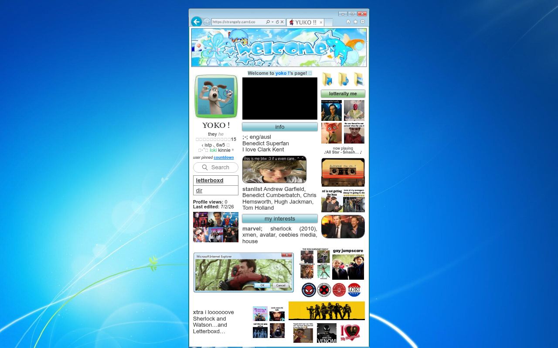Click the Miles Morales meme thumbnail
The image size is (558, 348).
pyautogui.click(x=303, y=333)
